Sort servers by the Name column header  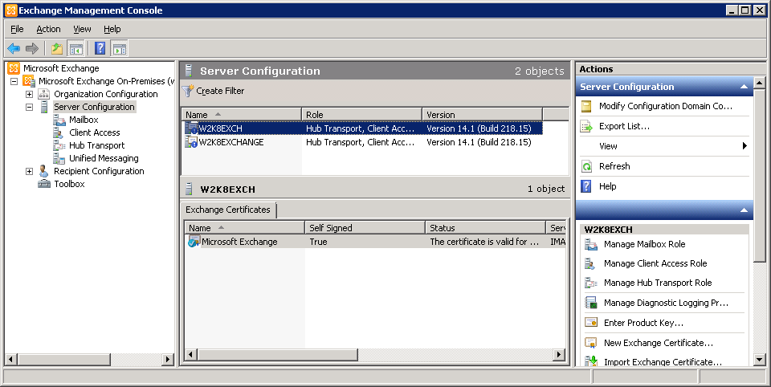click(x=241, y=115)
